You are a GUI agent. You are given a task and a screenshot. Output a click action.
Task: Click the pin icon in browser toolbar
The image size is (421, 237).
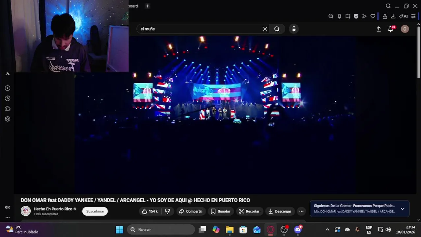click(x=339, y=16)
